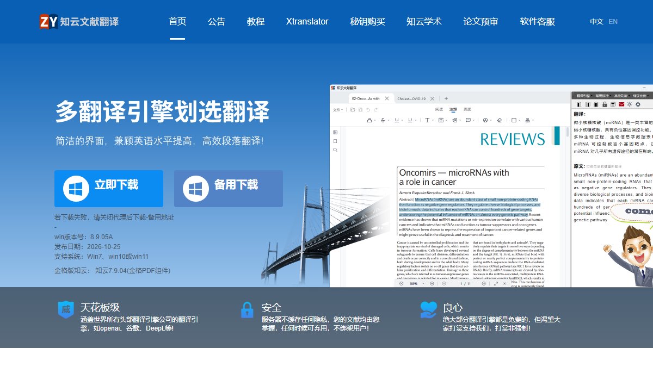Click the Oncomirs article title in the PDF
Viewport: 653px width, 367px height.
point(454,177)
